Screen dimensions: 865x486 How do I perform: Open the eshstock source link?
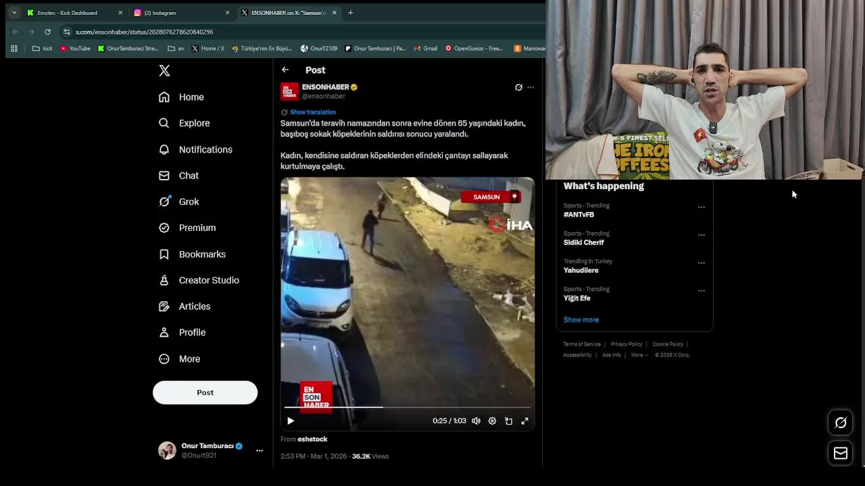pyautogui.click(x=312, y=439)
